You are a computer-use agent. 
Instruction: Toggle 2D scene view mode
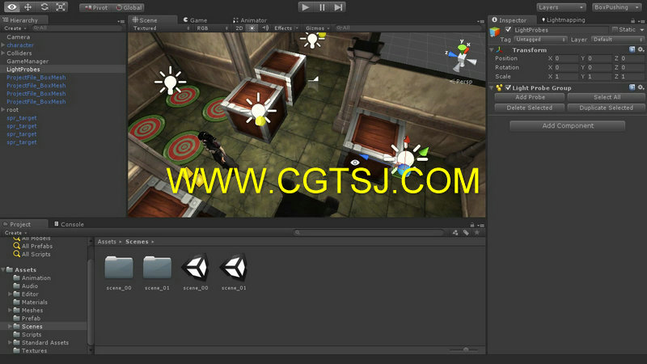pyautogui.click(x=239, y=28)
